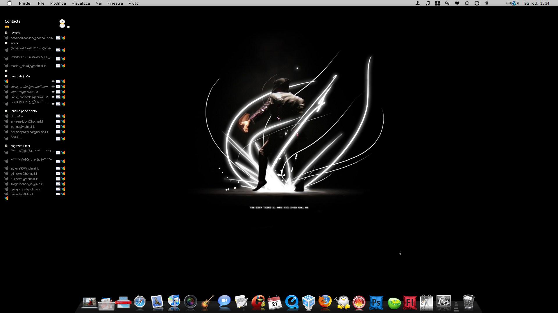Screen dimensions: 558x313
Task: Select contact ayame90@hotmail.it
Action: pos(25,168)
